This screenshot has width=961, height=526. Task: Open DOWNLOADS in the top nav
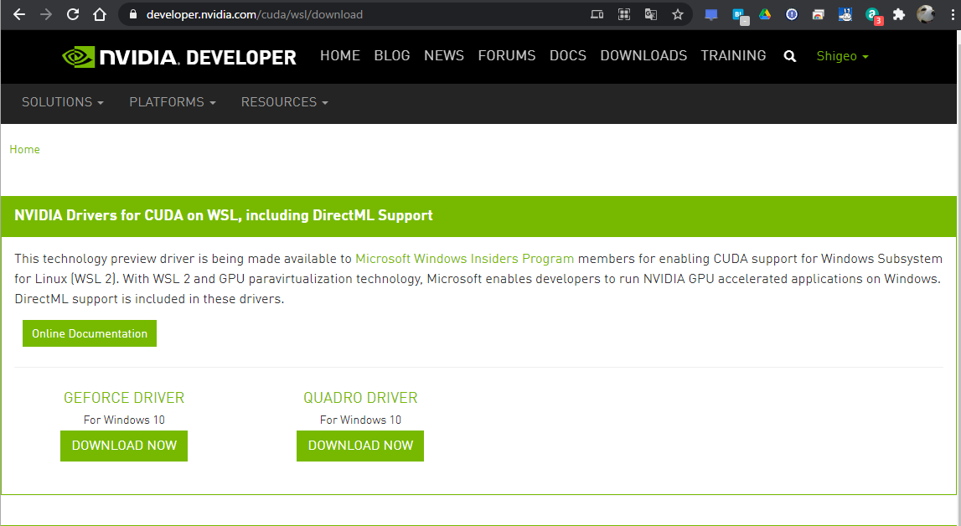coord(643,56)
